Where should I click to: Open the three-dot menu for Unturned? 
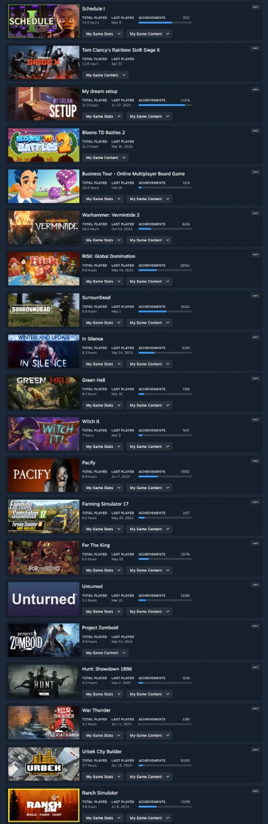(x=255, y=585)
